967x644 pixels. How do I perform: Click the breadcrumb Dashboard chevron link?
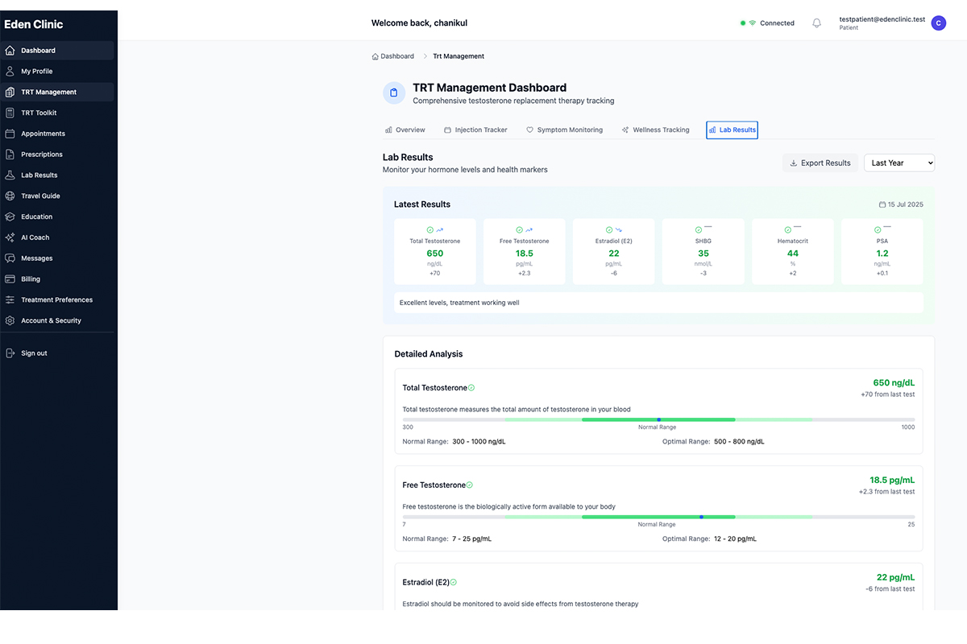393,56
